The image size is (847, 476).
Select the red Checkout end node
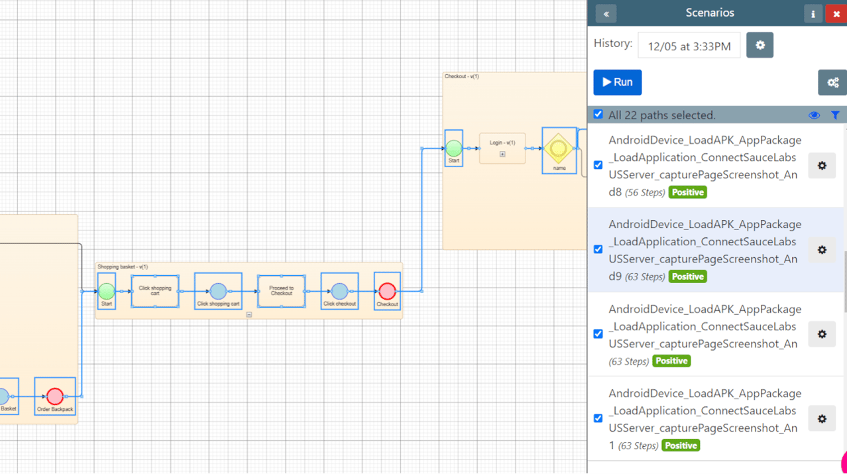coord(387,291)
